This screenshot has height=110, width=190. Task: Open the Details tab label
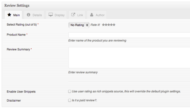pos(37,15)
